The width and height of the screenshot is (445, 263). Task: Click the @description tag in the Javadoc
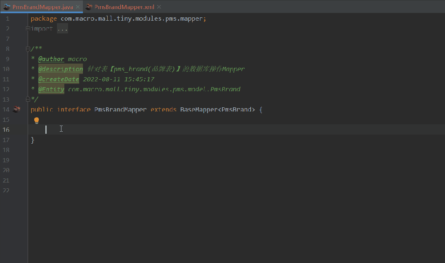[60, 69]
